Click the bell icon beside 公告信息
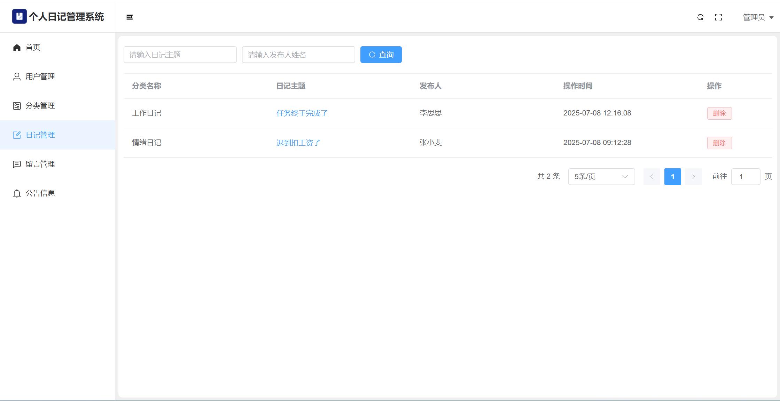 [17, 193]
